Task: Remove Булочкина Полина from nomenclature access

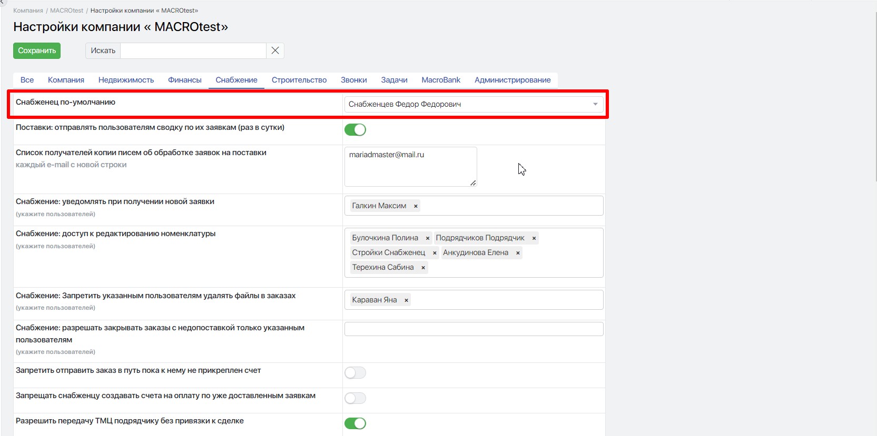Action: point(428,238)
